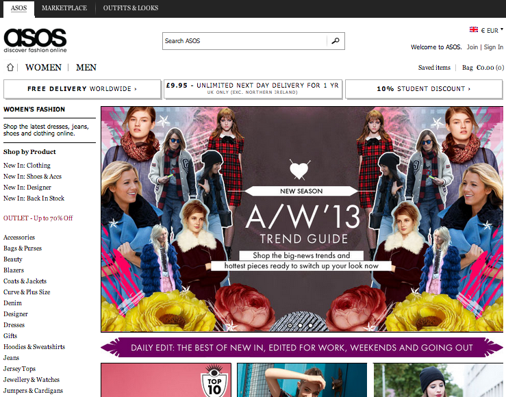
Task: Click the Join link
Action: (x=472, y=47)
